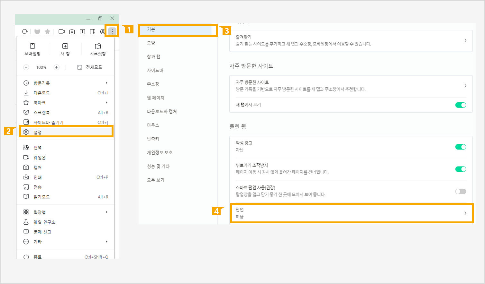
Task: Click the bookmark star icon
Action: tap(47, 31)
